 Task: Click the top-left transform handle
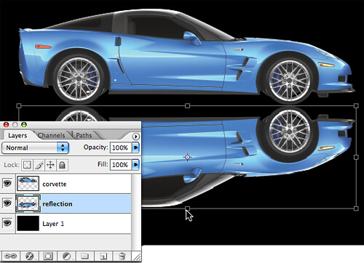19,105
